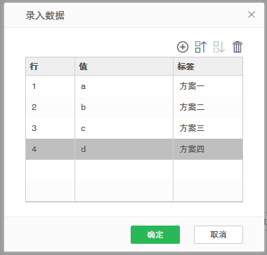Image resolution: width=267 pixels, height=255 pixels.
Task: Delete row with trash icon
Action: (x=237, y=47)
